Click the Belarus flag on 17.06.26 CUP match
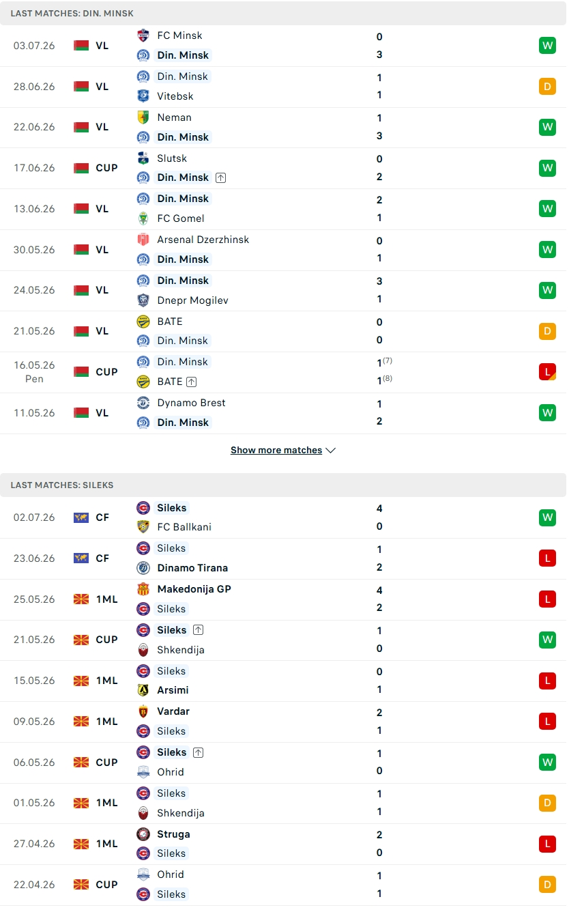The width and height of the screenshot is (569, 910). (81, 168)
